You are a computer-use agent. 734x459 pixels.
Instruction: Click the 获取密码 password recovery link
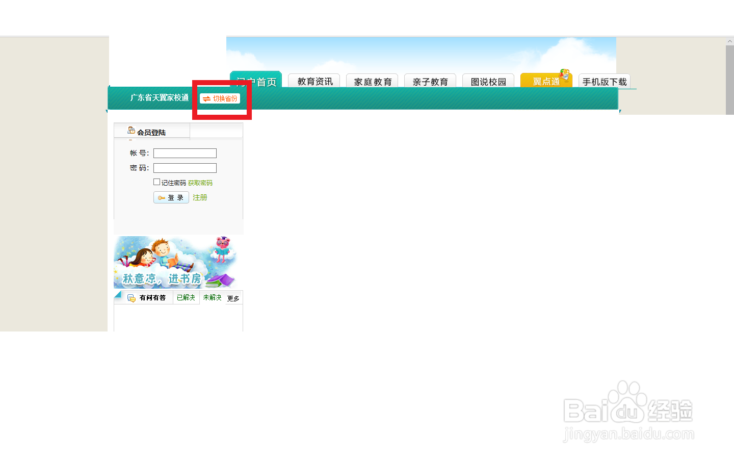(x=200, y=182)
